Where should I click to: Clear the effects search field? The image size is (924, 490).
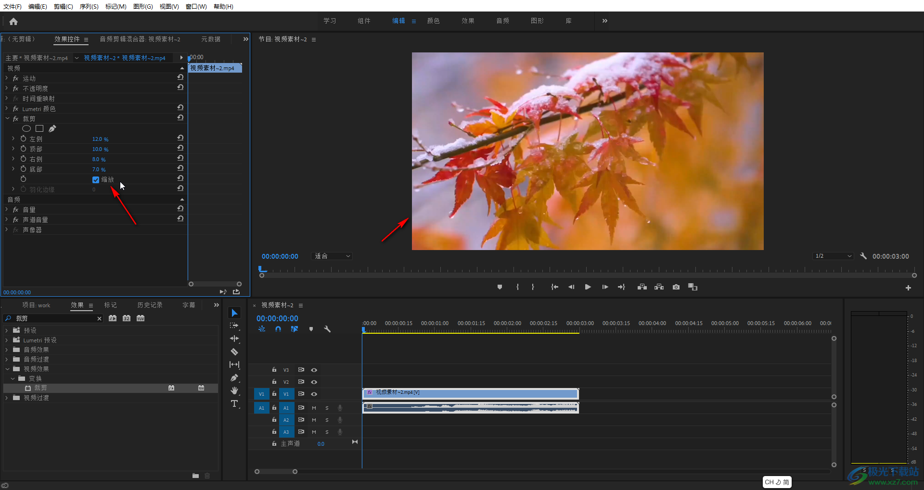click(x=99, y=318)
